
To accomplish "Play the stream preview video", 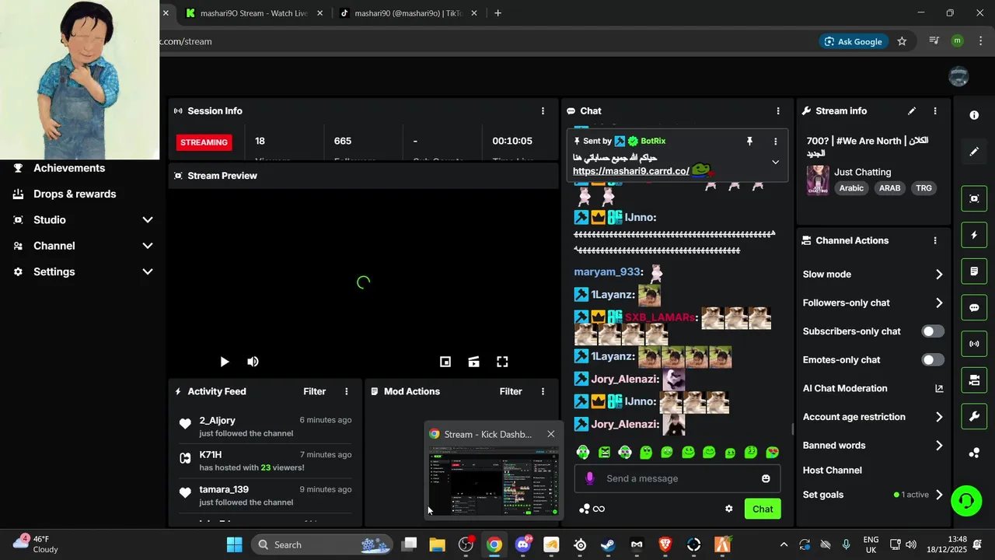I will pyautogui.click(x=224, y=362).
